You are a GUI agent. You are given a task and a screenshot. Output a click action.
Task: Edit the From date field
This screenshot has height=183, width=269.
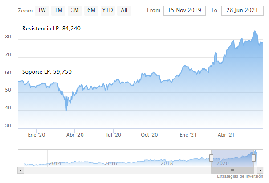click(184, 10)
